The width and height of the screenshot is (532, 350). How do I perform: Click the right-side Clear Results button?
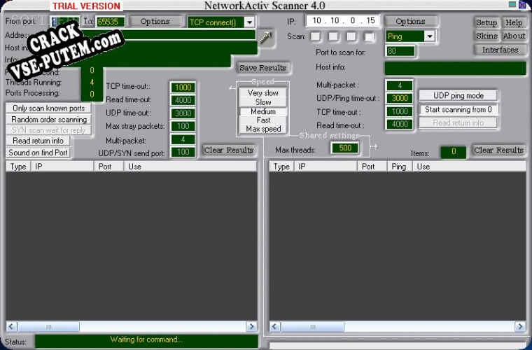point(498,150)
